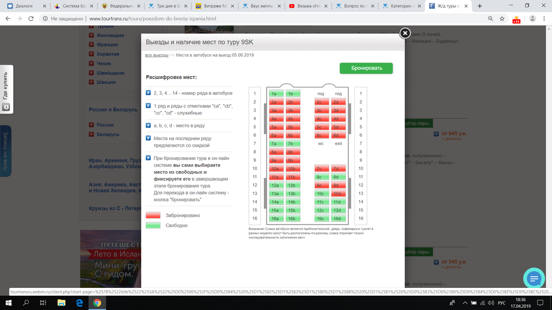Click the Windows Start button

point(9,303)
